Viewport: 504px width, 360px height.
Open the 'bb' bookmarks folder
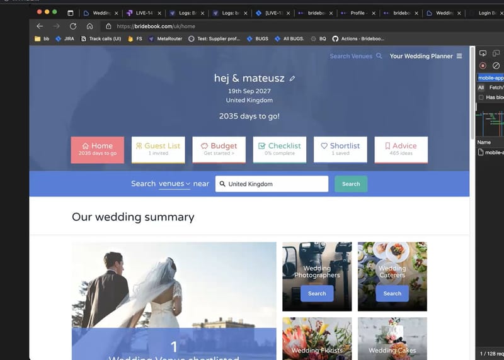click(x=42, y=38)
